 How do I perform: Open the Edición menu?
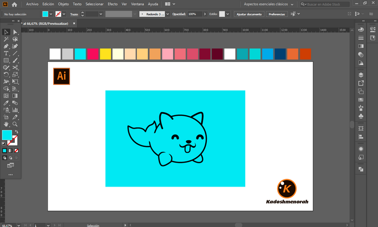pyautogui.click(x=48, y=4)
